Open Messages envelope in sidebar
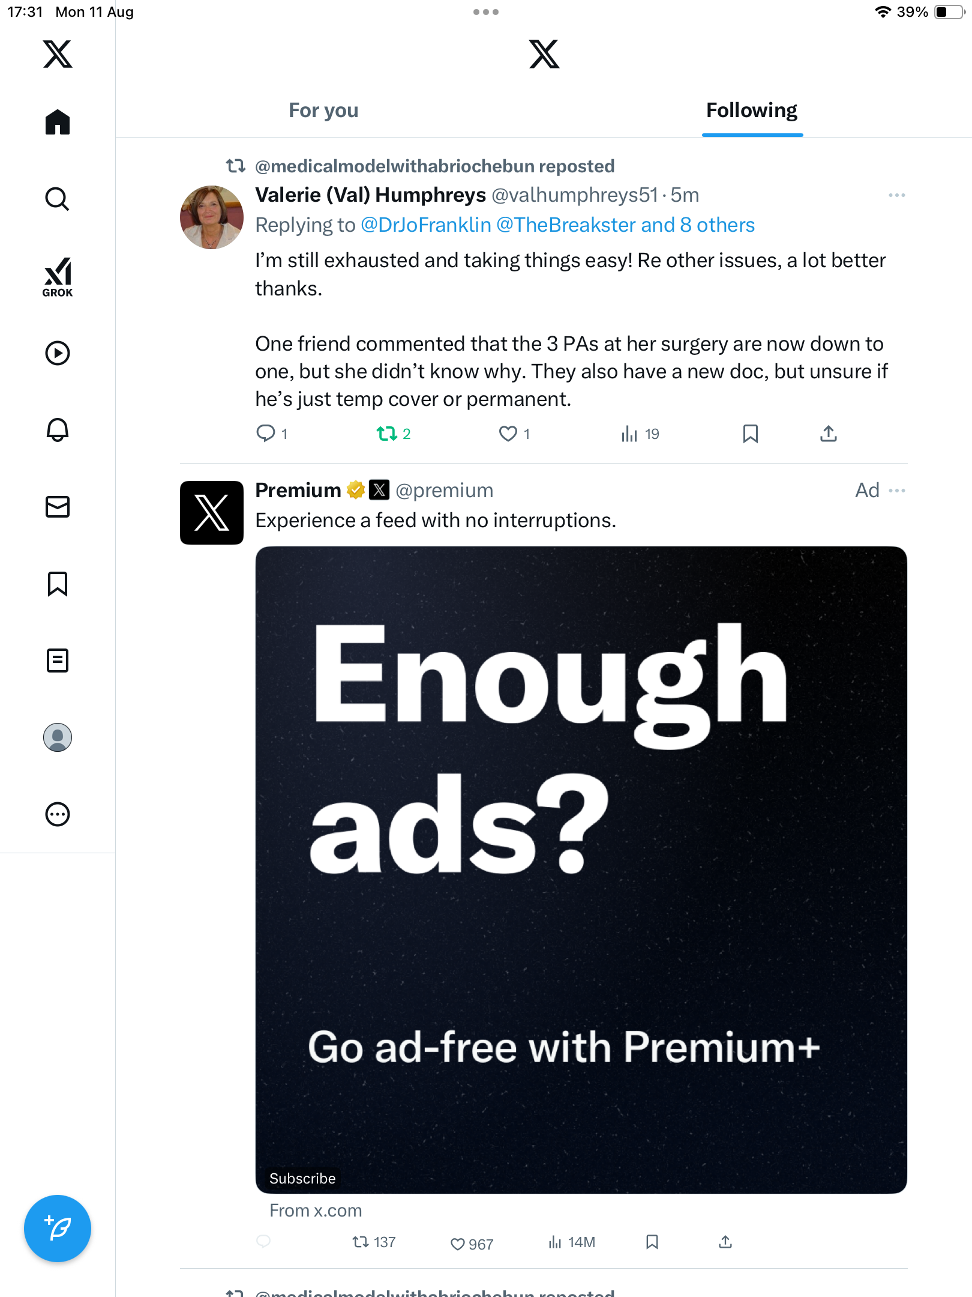972x1297 pixels. [x=58, y=507]
